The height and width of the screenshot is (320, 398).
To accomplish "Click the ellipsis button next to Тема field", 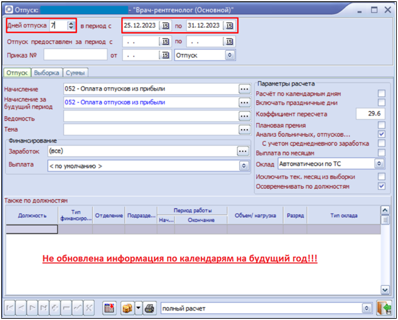I will coord(244,129).
